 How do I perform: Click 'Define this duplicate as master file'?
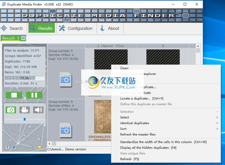tap(166, 104)
